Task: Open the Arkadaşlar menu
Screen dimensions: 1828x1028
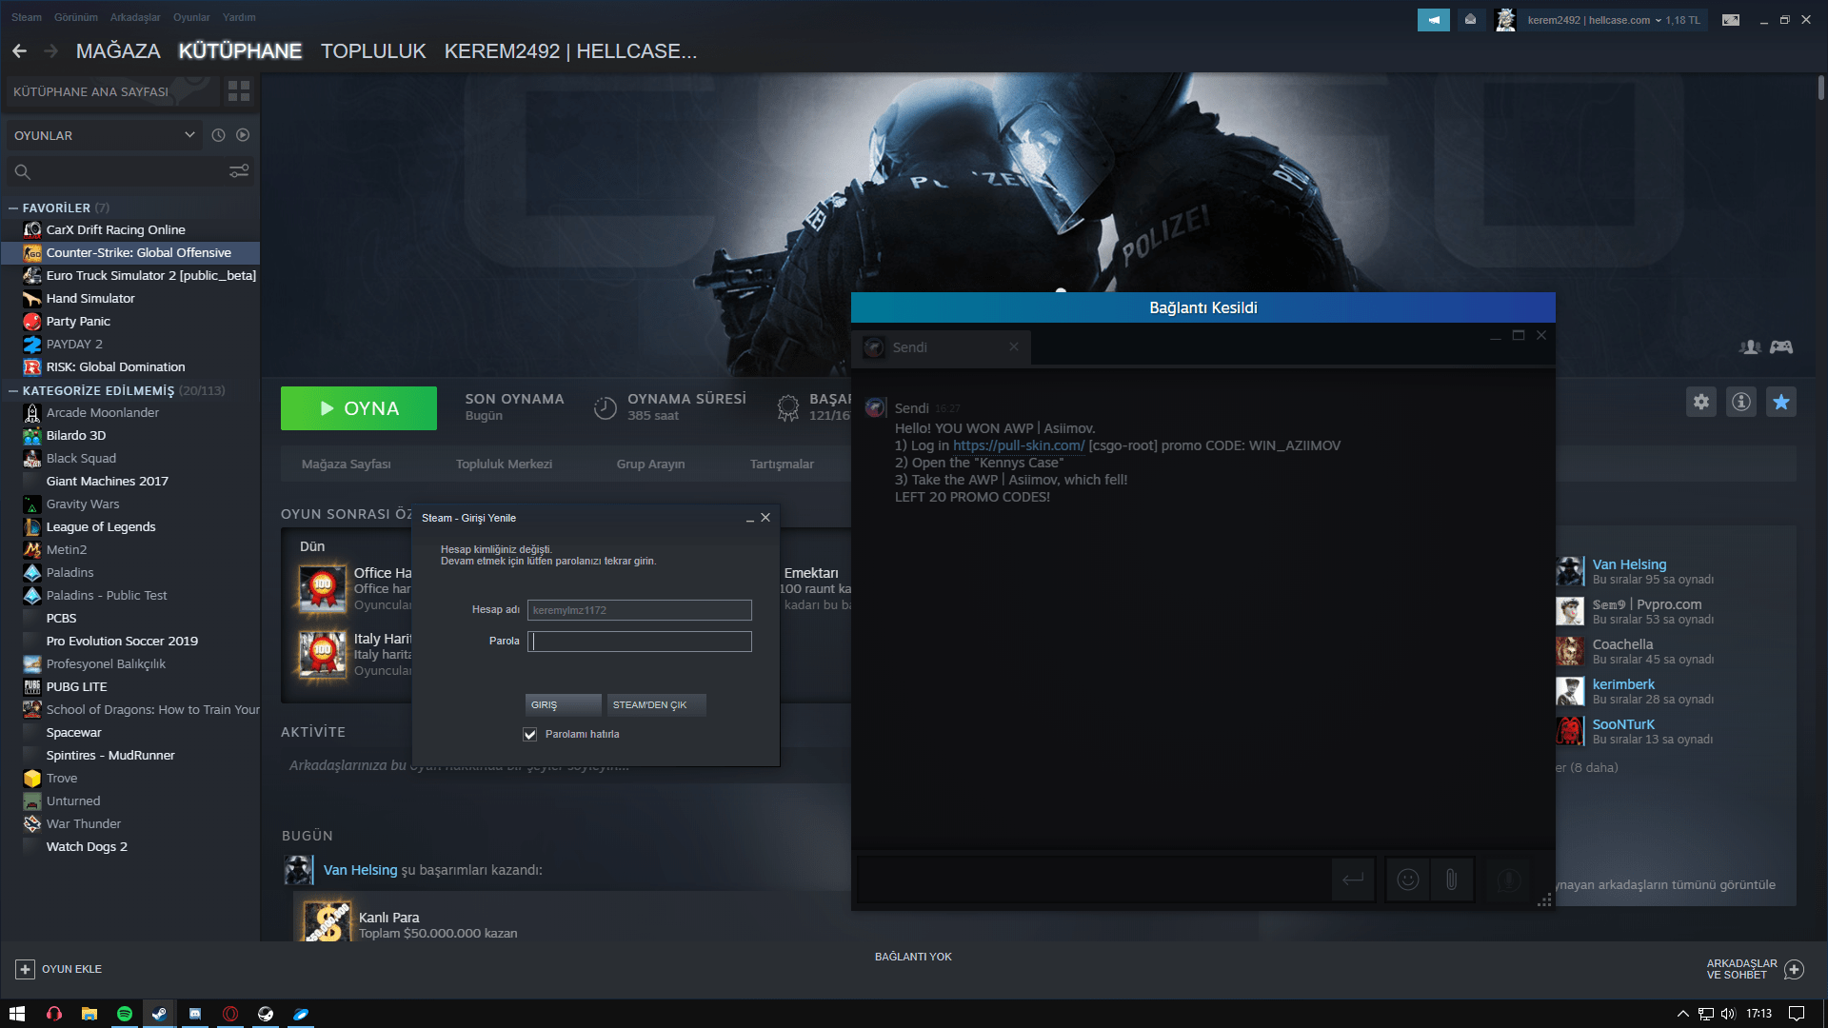Action: 135,17
